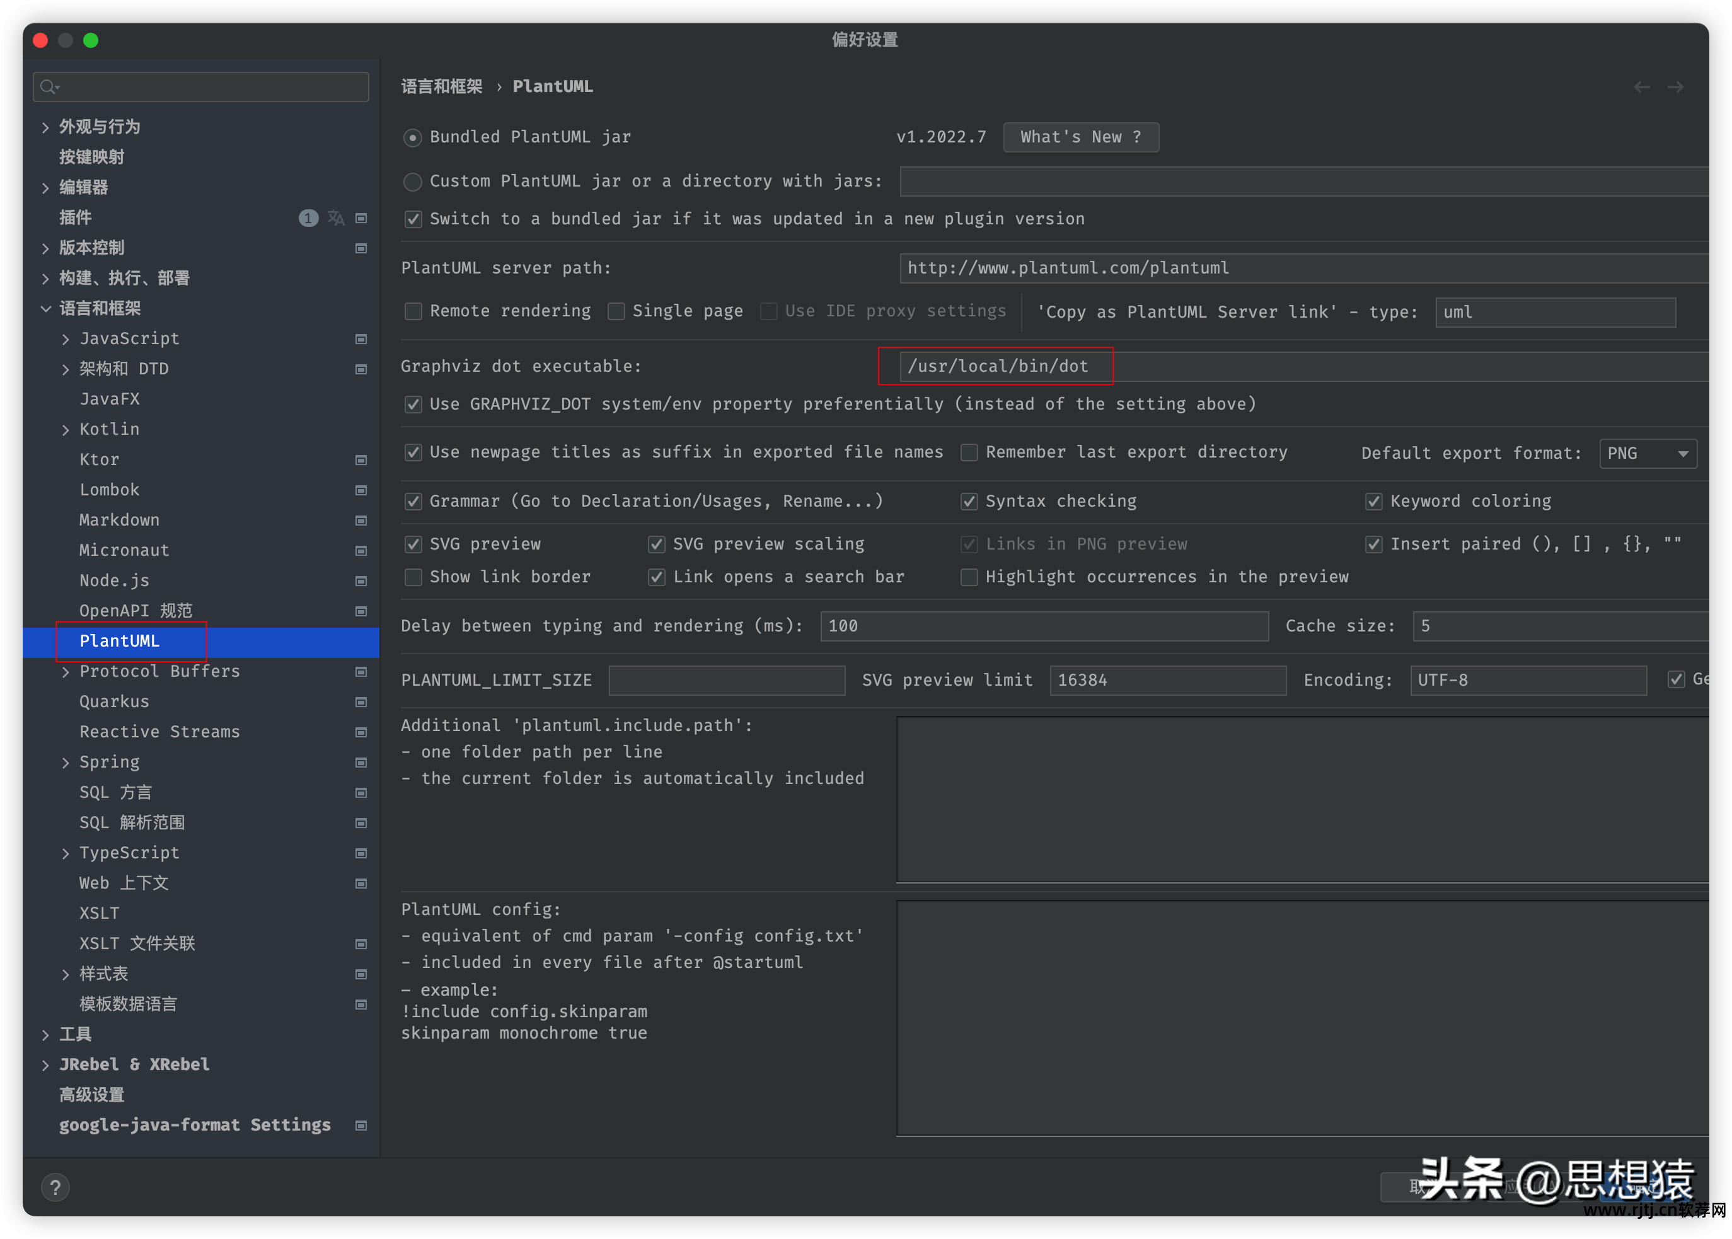Click the project-level icon beside google-java-format Settings
This screenshot has width=1732, height=1239.
pos(361,1126)
